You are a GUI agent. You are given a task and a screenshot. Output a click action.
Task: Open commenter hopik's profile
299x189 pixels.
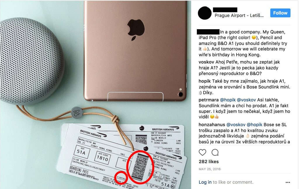205,81
